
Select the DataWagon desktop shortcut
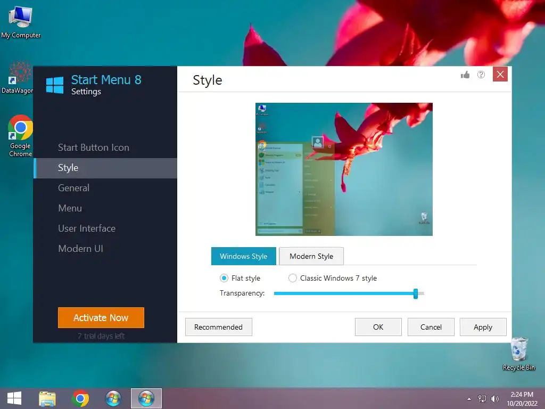click(x=18, y=78)
